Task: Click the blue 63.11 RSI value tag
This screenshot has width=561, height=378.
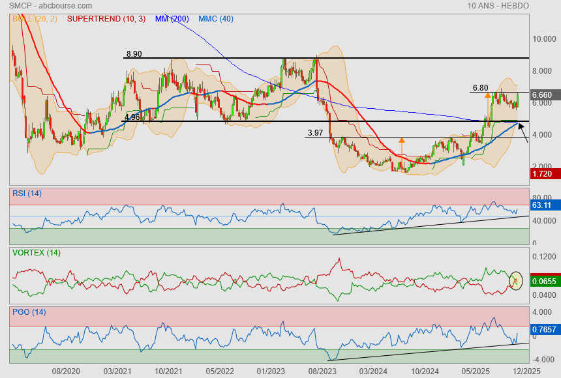Action: point(542,205)
